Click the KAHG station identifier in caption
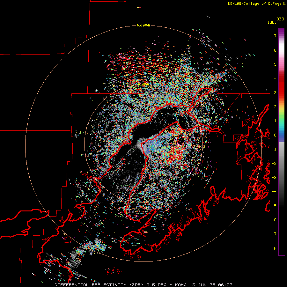Screen dimensions: 287x287 click(181, 285)
